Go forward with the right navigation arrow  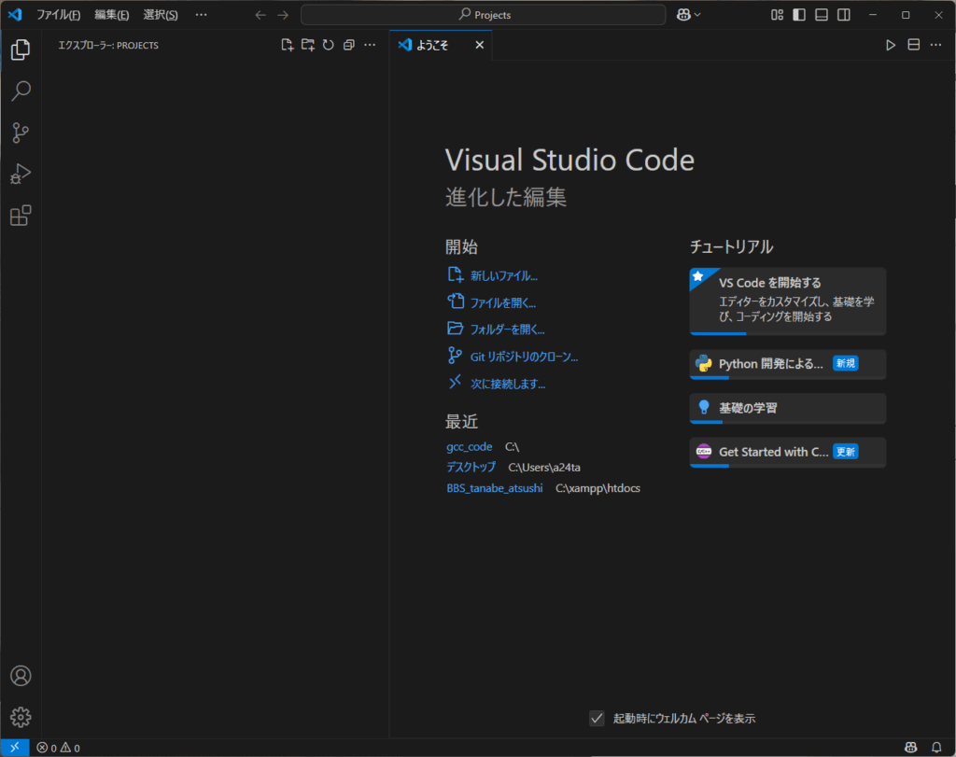pyautogui.click(x=283, y=15)
